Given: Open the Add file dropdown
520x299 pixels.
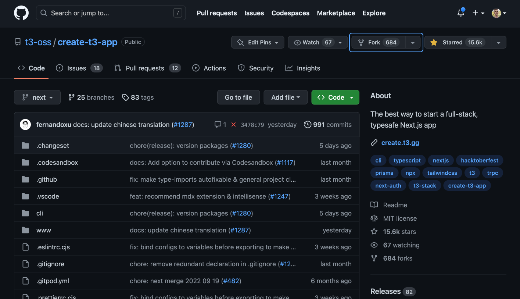Looking at the screenshot, I should pyautogui.click(x=286, y=97).
